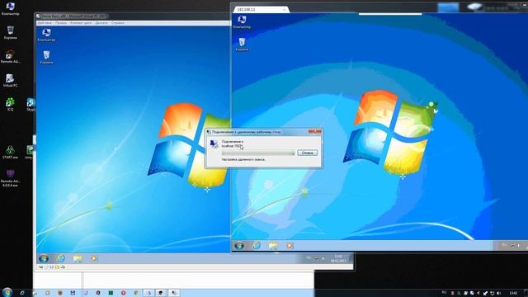Click the RU language indicator in host tray
This screenshot has width=528, height=297.
(x=444, y=293)
